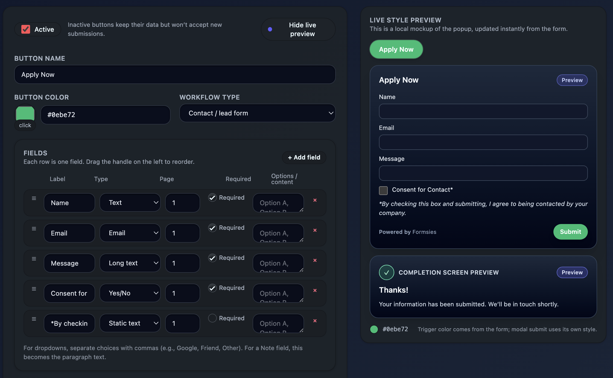The width and height of the screenshot is (613, 378).
Task: Click Submit in the live preview
Action: click(570, 232)
